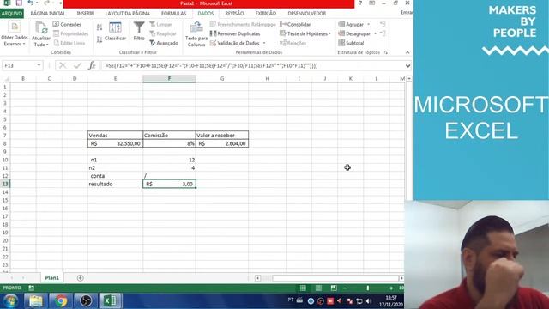The image size is (549, 309).
Task: Click the volume speaker tray icon
Action: 369,301
